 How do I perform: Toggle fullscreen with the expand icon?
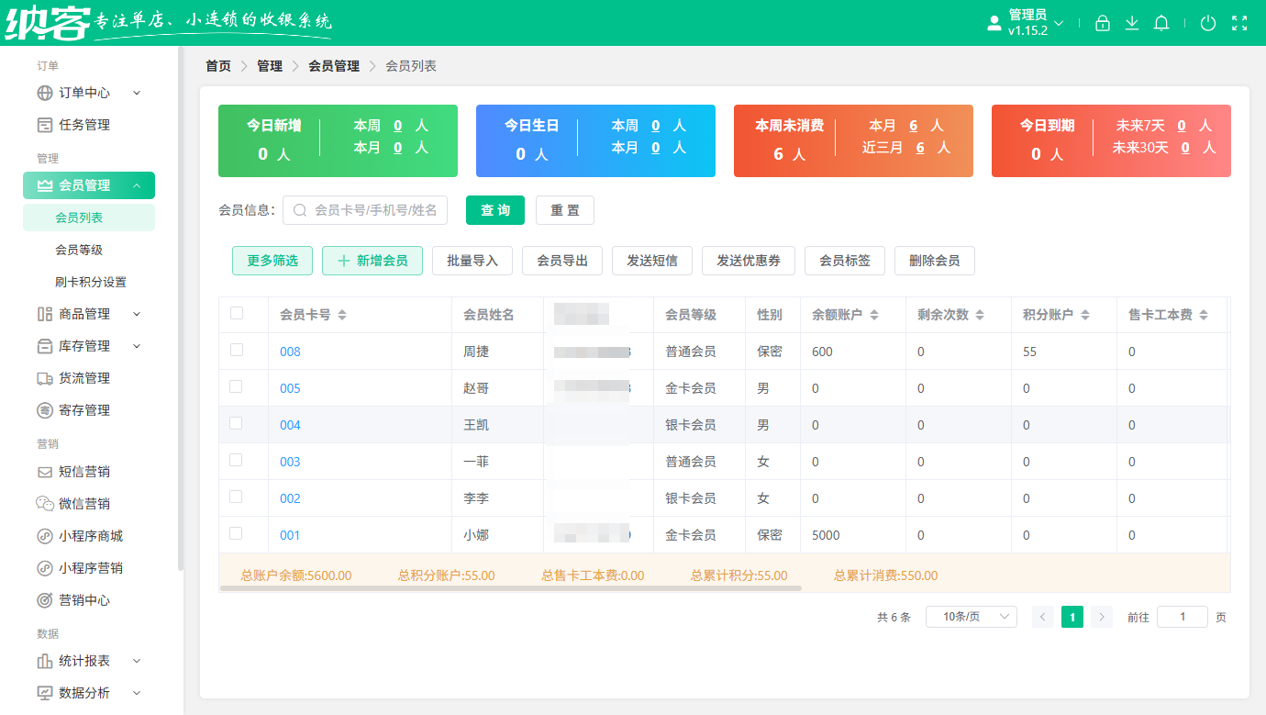coord(1239,23)
